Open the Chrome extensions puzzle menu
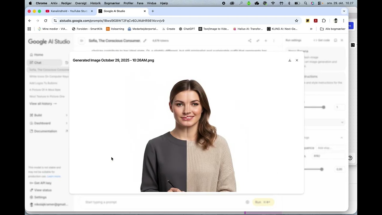This screenshot has height=215, width=382. (x=324, y=21)
